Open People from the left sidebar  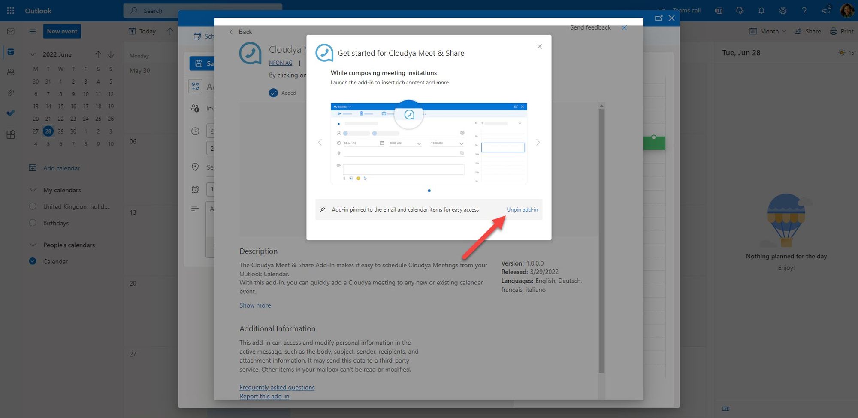[11, 72]
